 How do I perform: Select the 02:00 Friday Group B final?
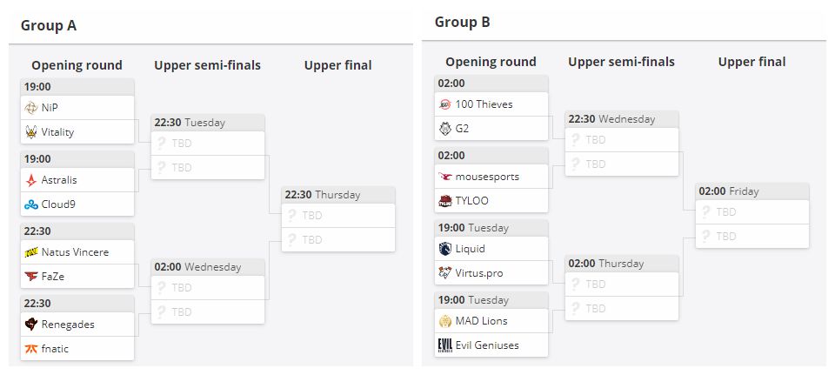752,216
